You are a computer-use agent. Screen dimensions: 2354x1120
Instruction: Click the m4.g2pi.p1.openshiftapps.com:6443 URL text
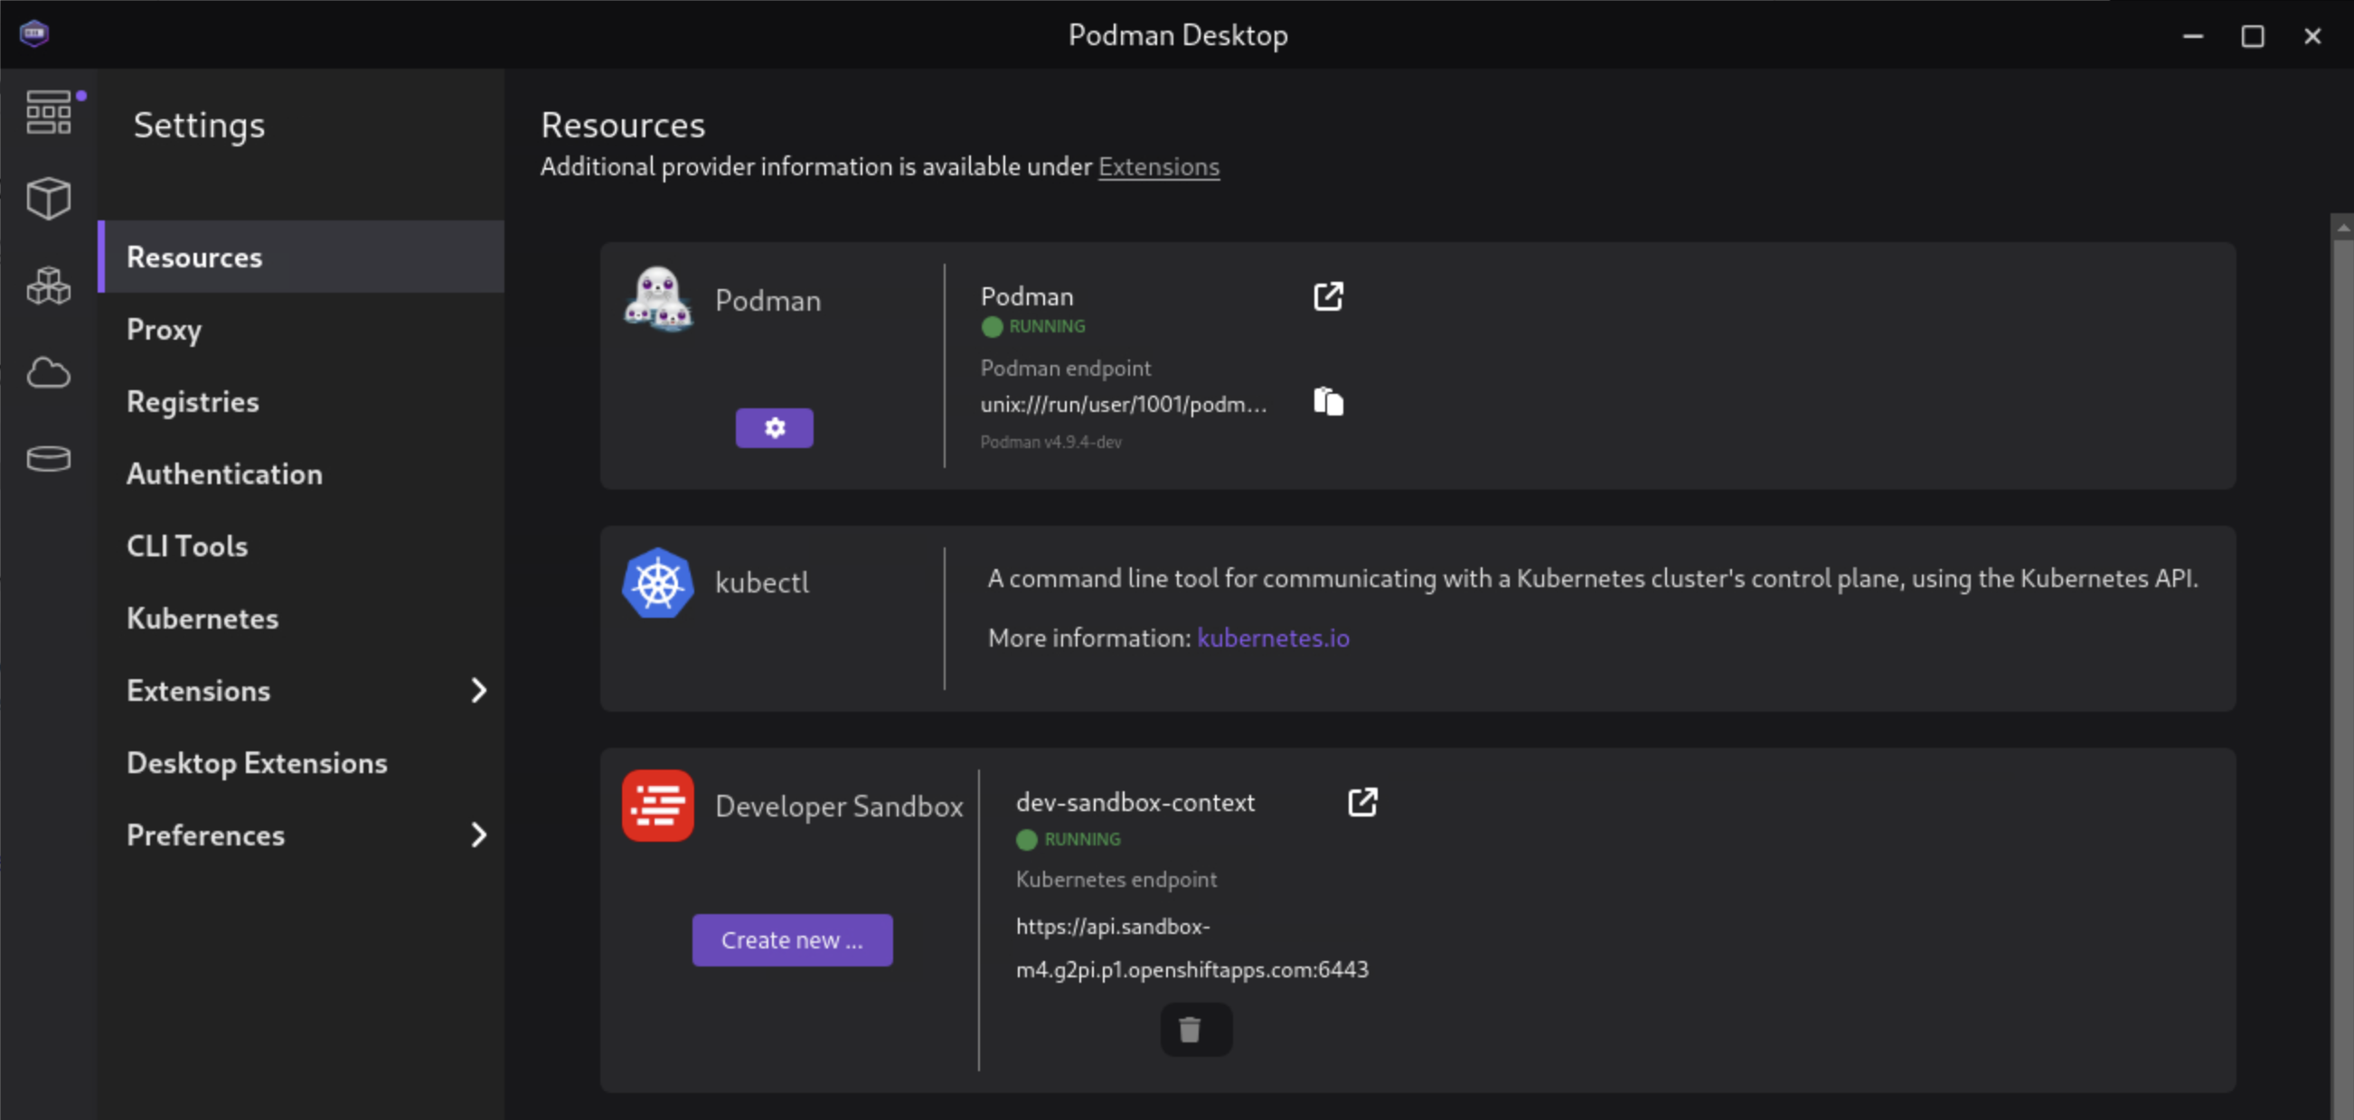1191,969
